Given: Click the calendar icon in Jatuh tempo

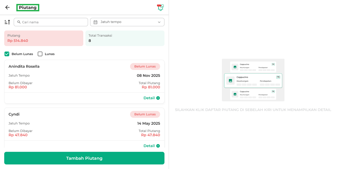Looking at the screenshot, I should pyautogui.click(x=95, y=22).
